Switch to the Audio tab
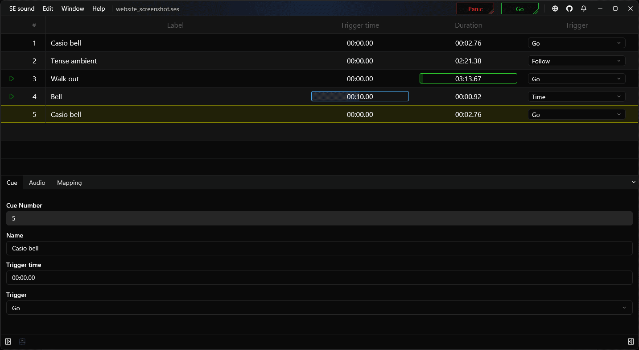Image resolution: width=639 pixels, height=350 pixels. tap(37, 183)
